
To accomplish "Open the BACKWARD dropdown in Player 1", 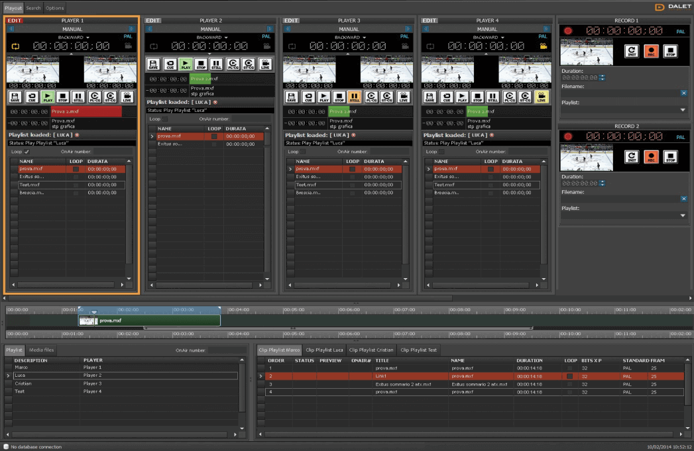I will pos(73,37).
